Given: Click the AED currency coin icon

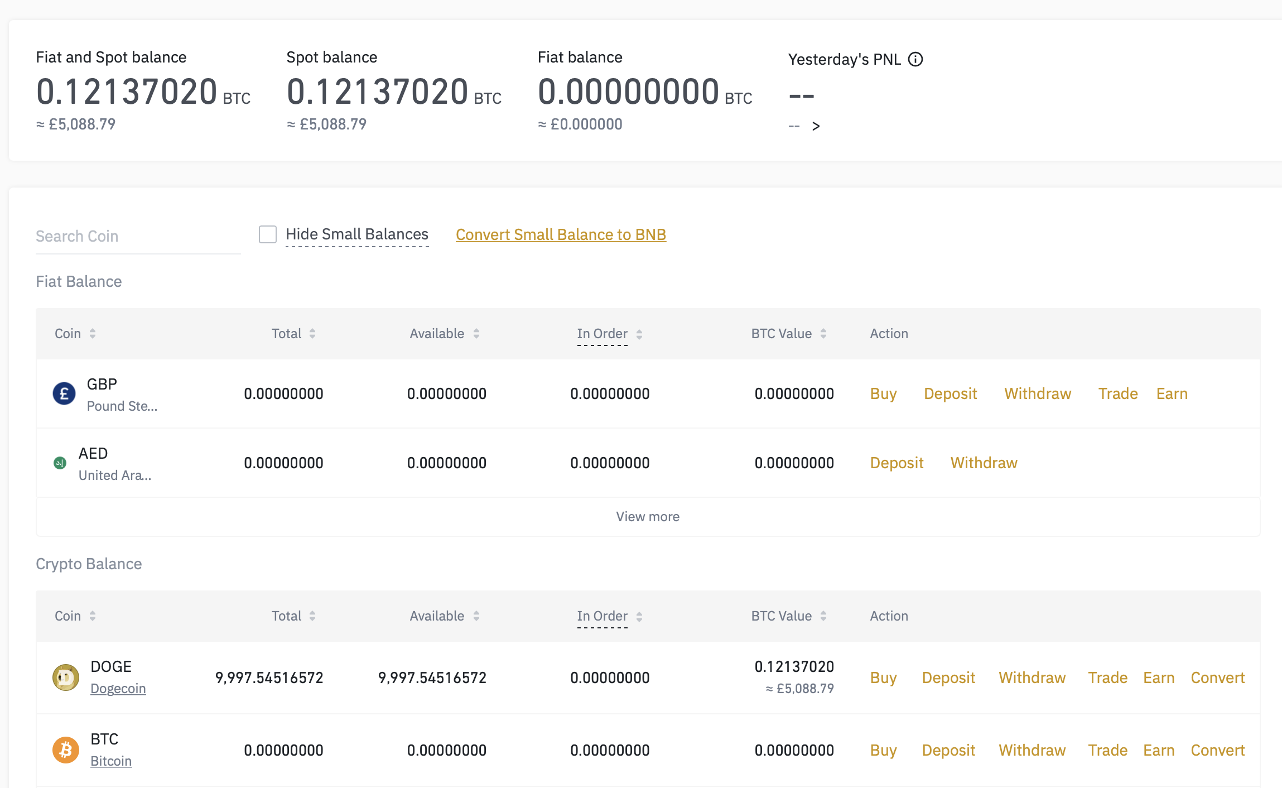Looking at the screenshot, I should tap(60, 463).
